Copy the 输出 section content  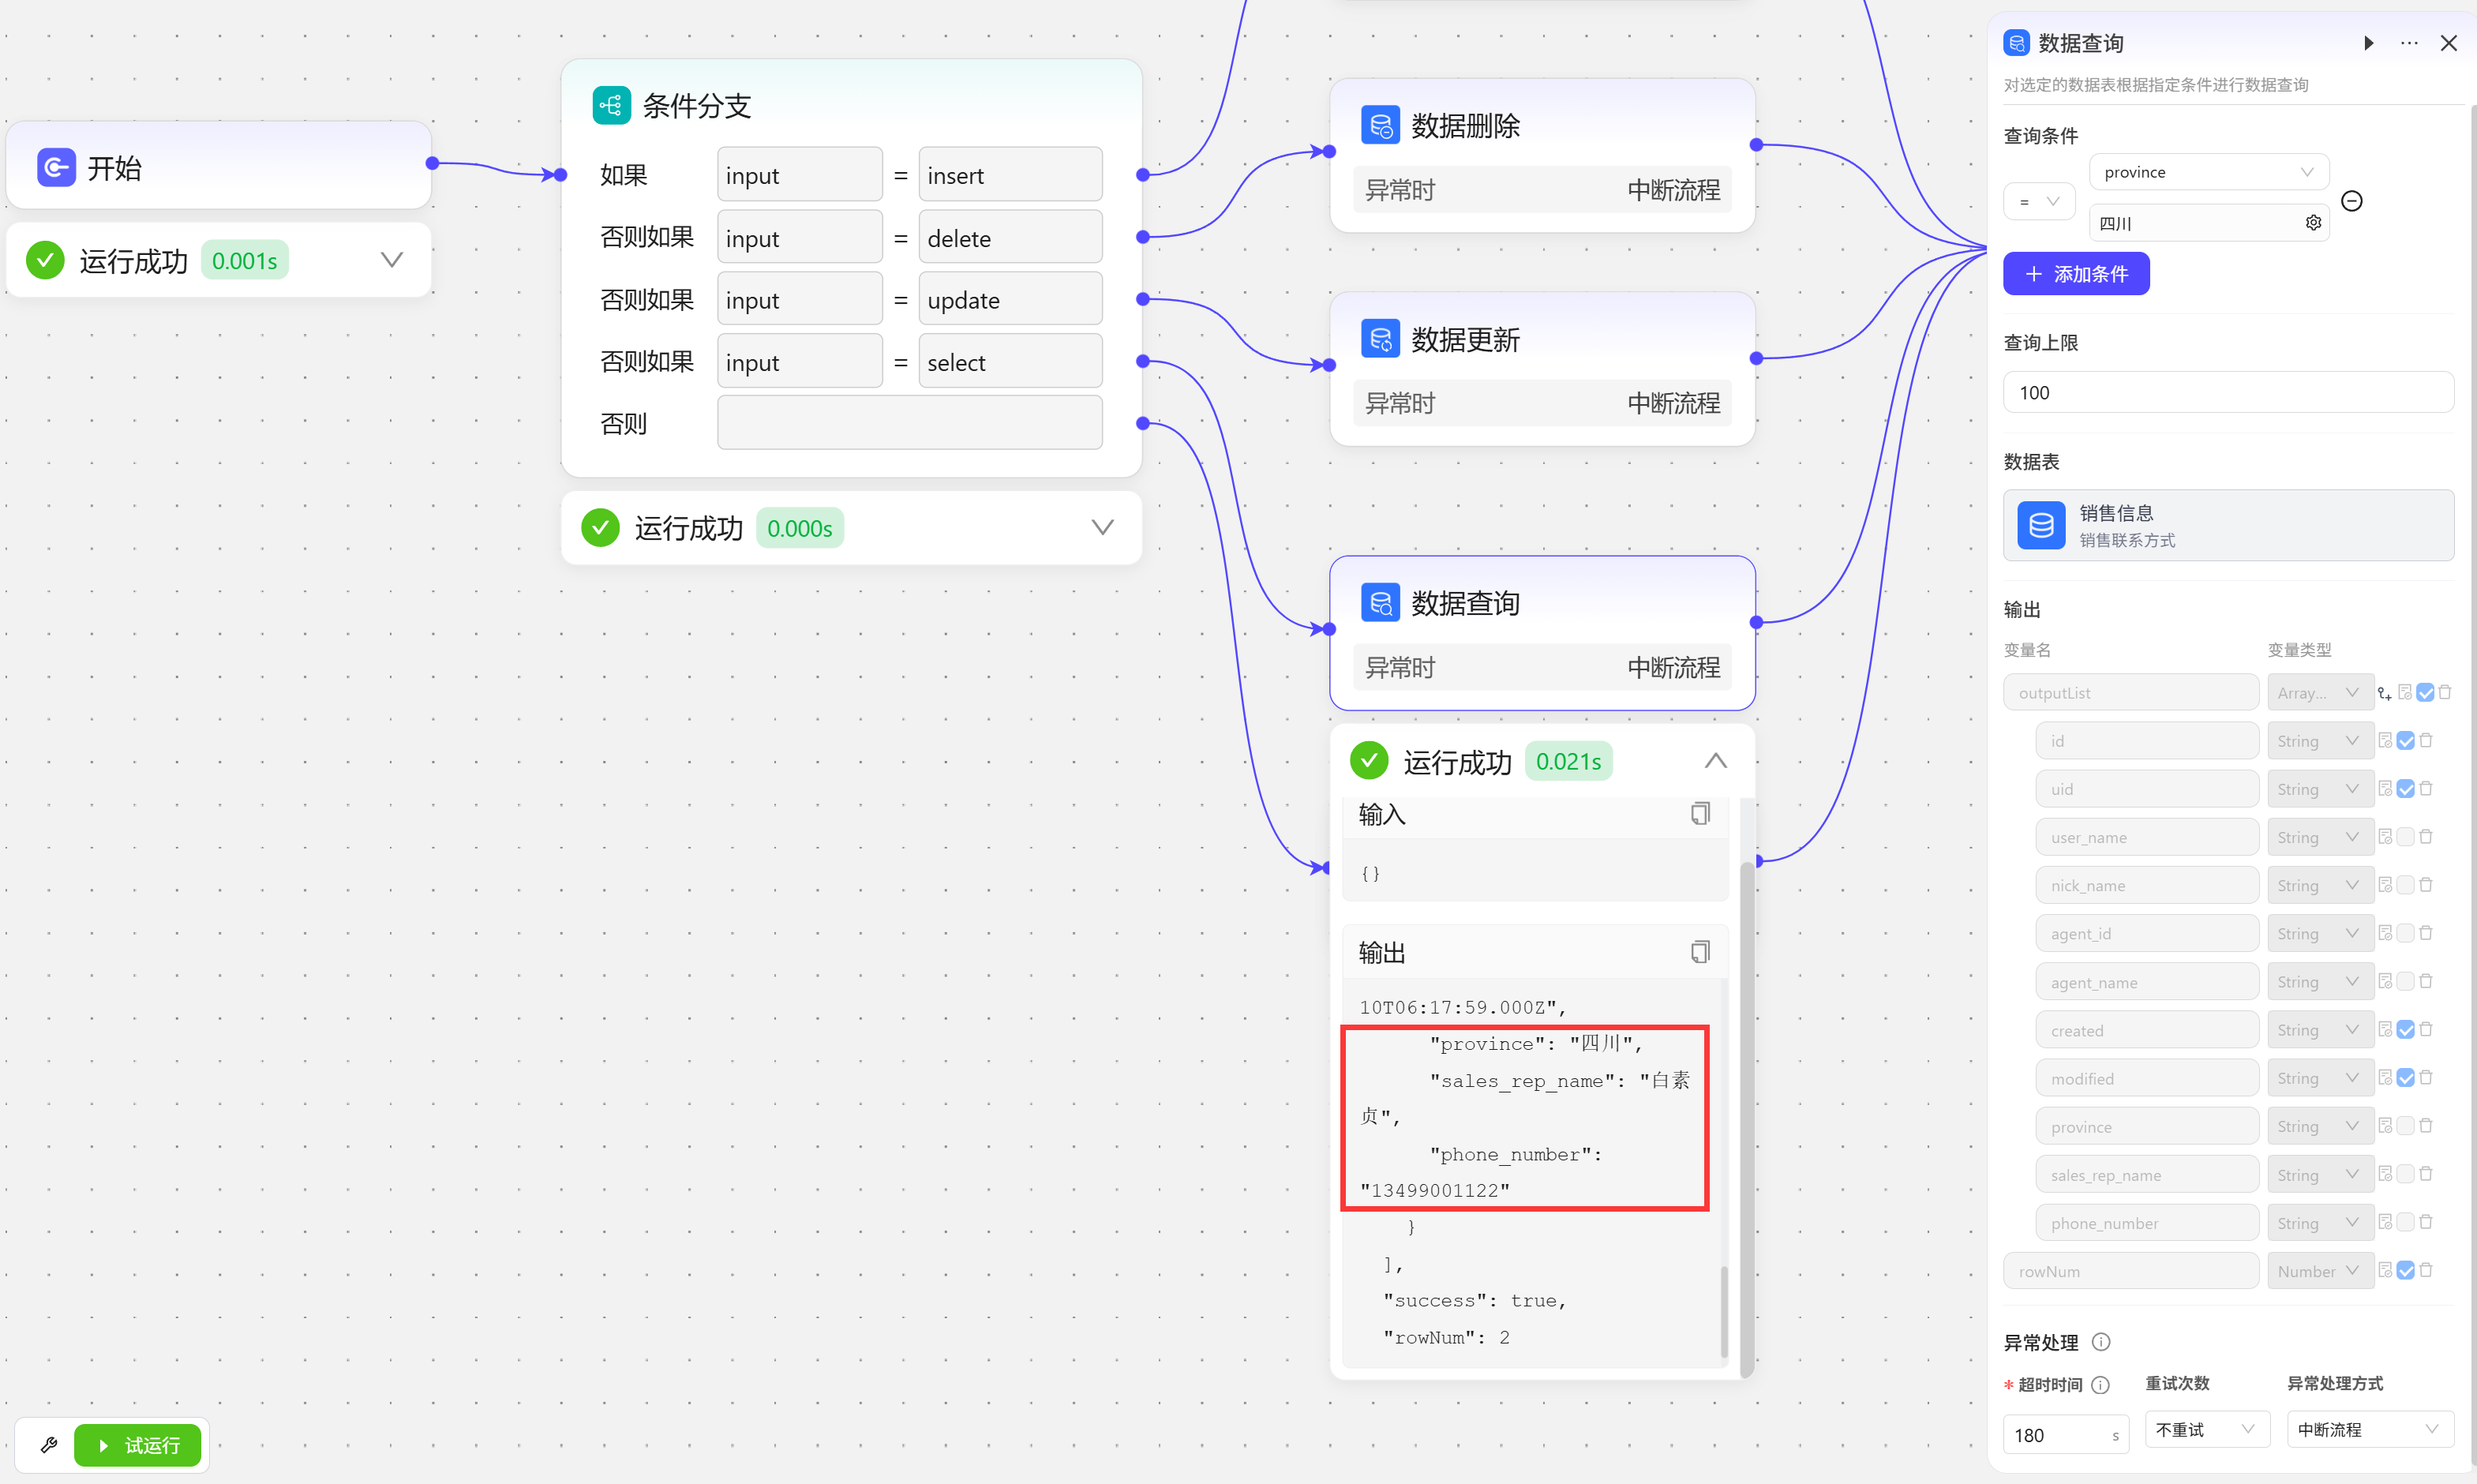click(1700, 952)
